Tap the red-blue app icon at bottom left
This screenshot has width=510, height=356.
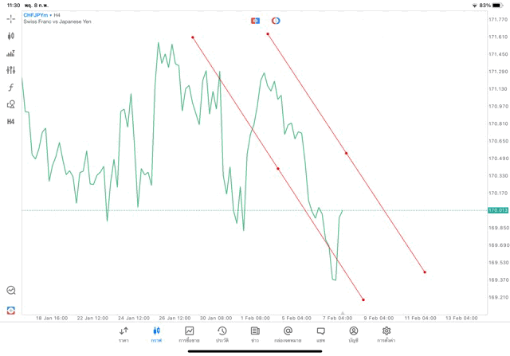(x=11, y=310)
